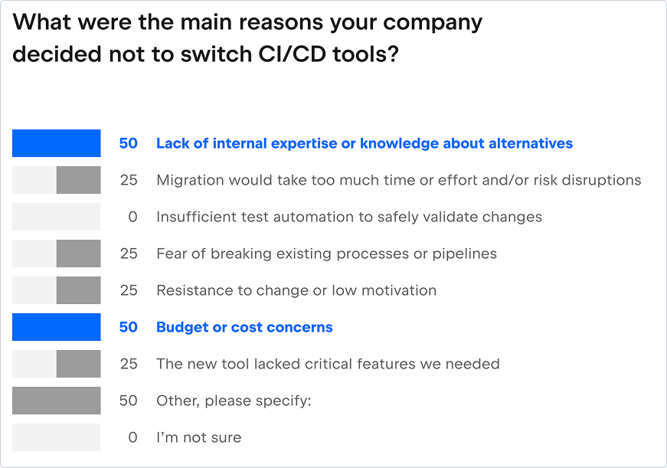Click the value 50 beside Budget or cost concerns
The image size is (667, 468).
129,327
